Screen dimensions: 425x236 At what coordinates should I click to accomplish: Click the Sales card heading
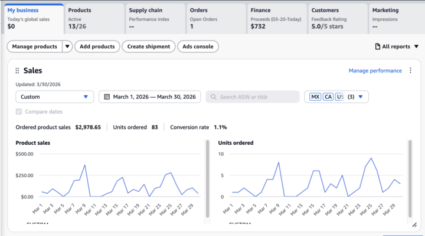point(33,71)
